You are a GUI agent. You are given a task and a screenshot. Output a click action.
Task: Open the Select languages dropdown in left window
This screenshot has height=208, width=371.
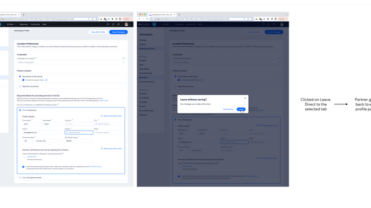[71, 62]
